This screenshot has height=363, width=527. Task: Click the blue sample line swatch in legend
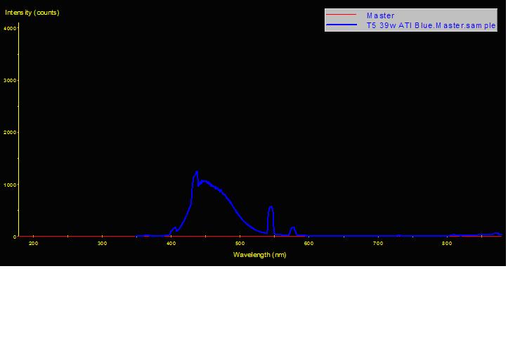(341, 25)
